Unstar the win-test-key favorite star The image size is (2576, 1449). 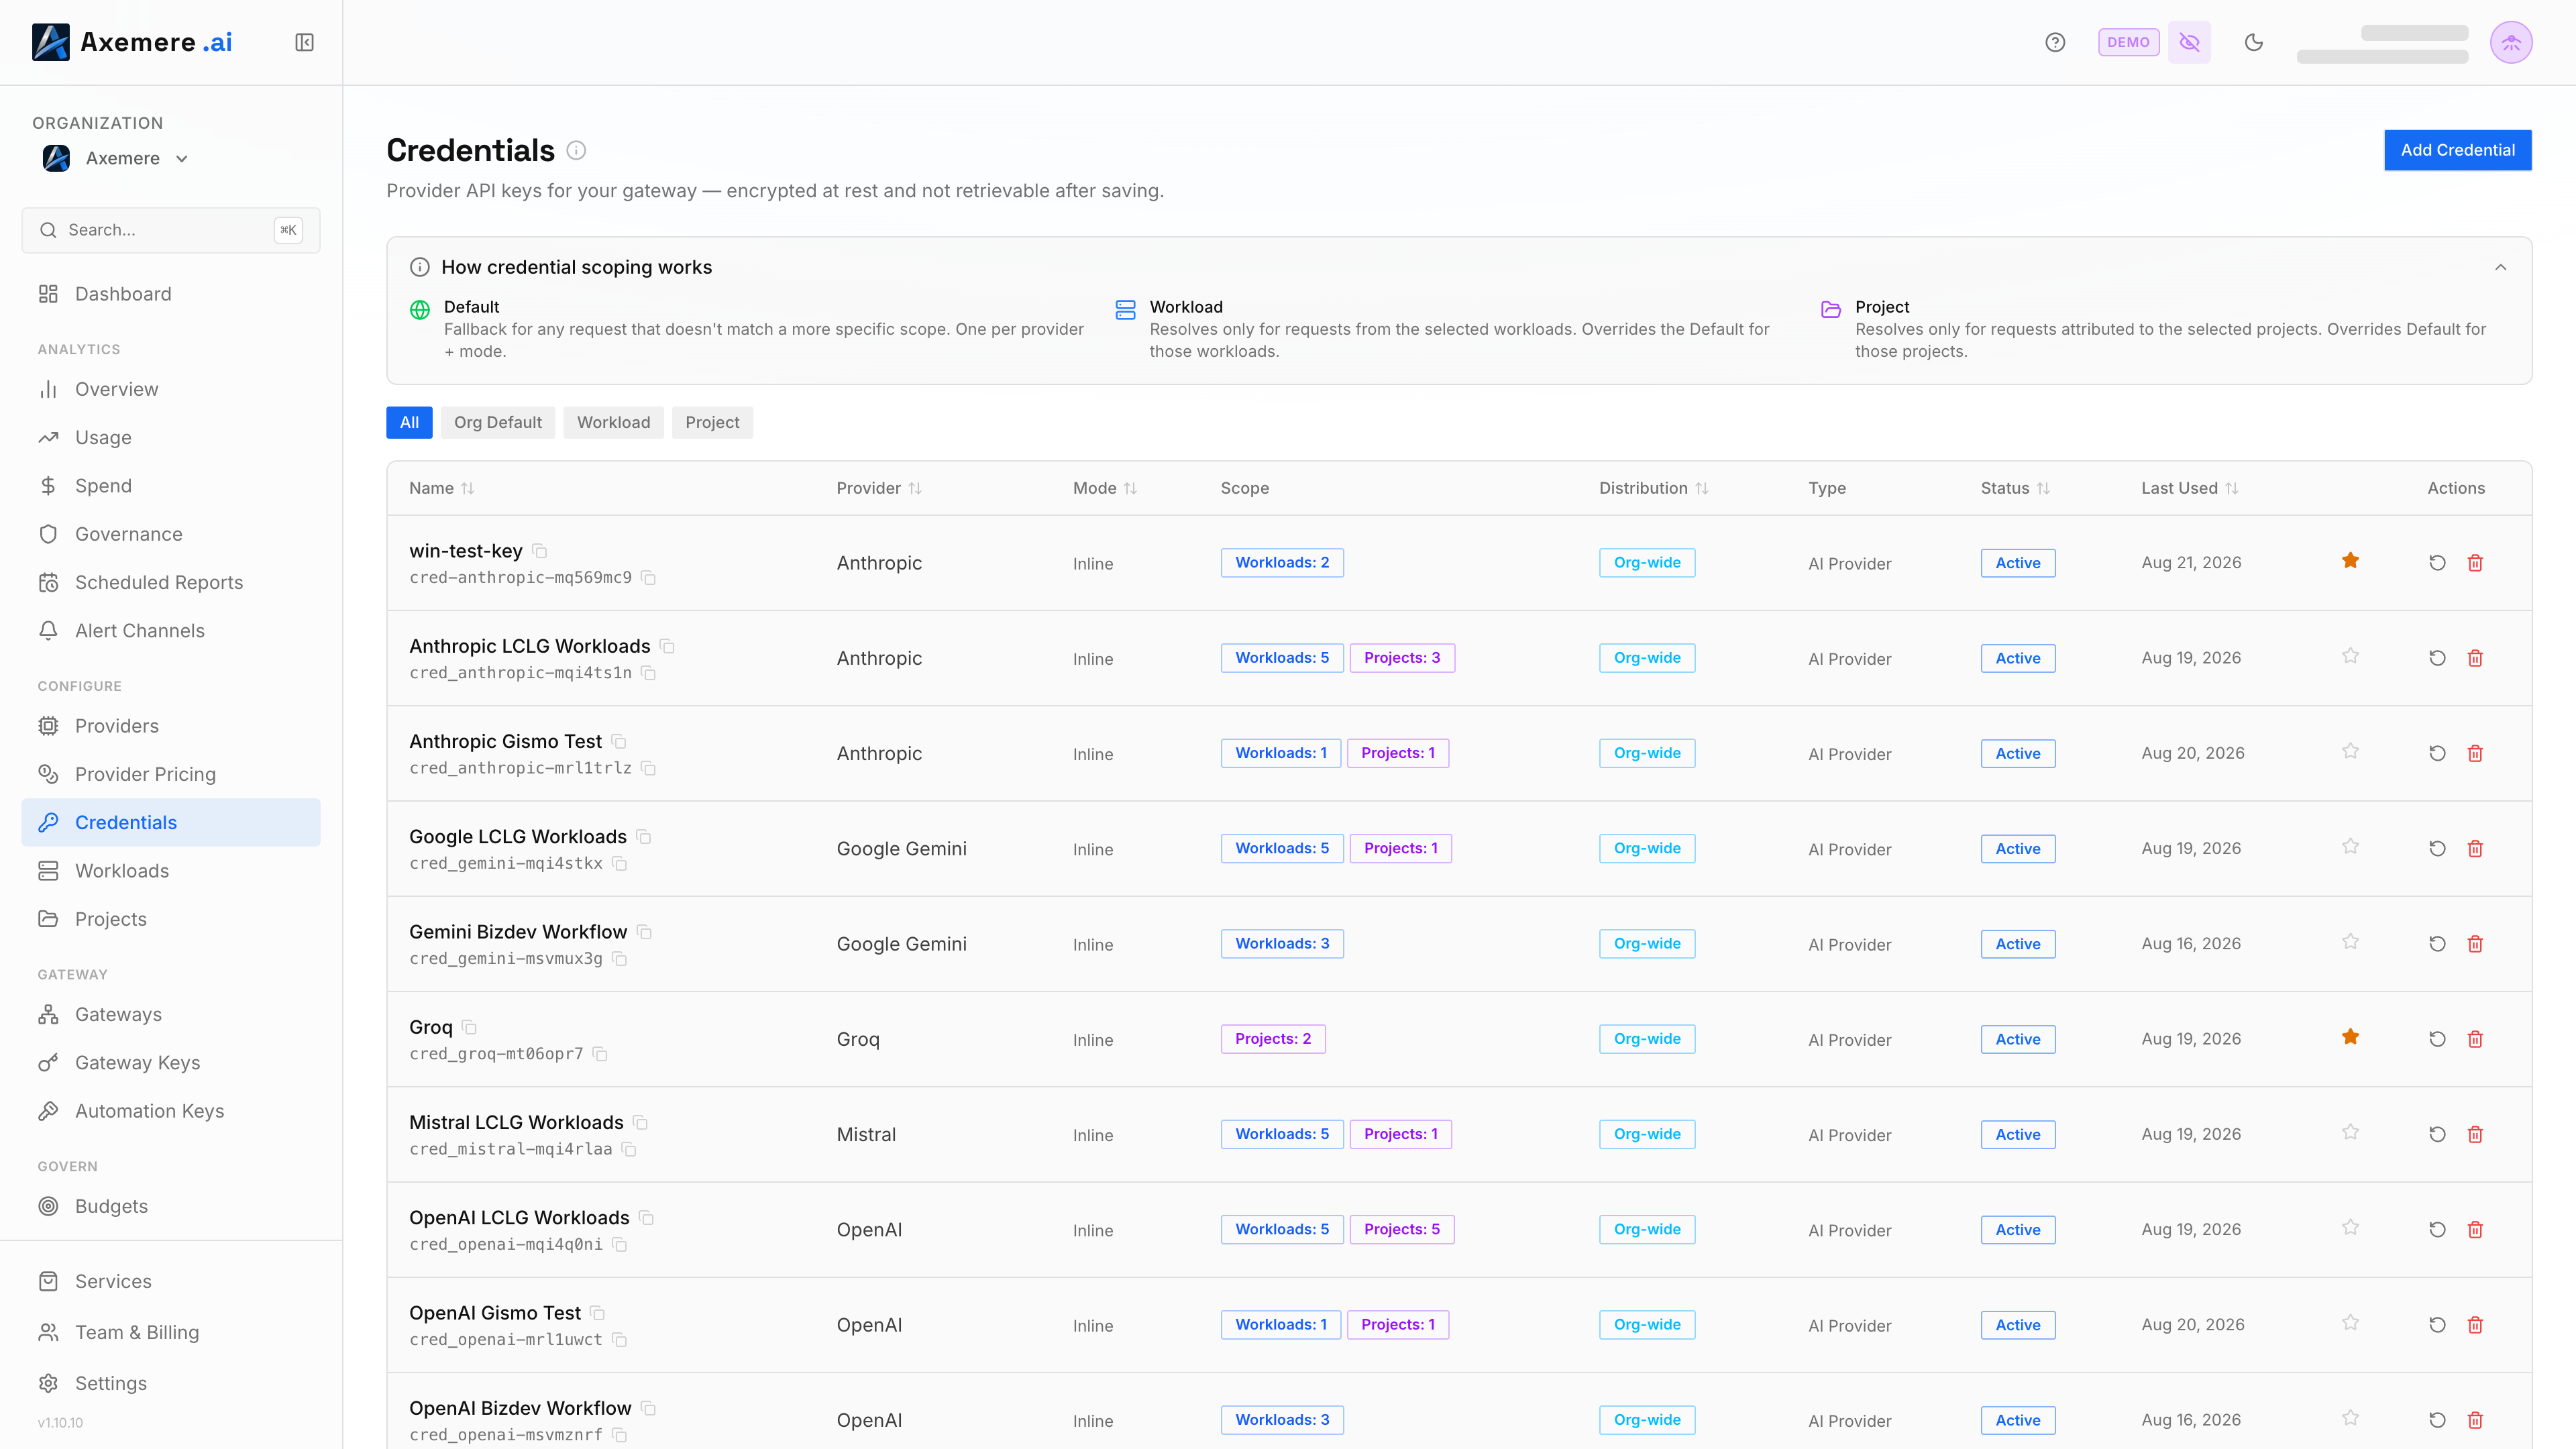pyautogui.click(x=2350, y=561)
